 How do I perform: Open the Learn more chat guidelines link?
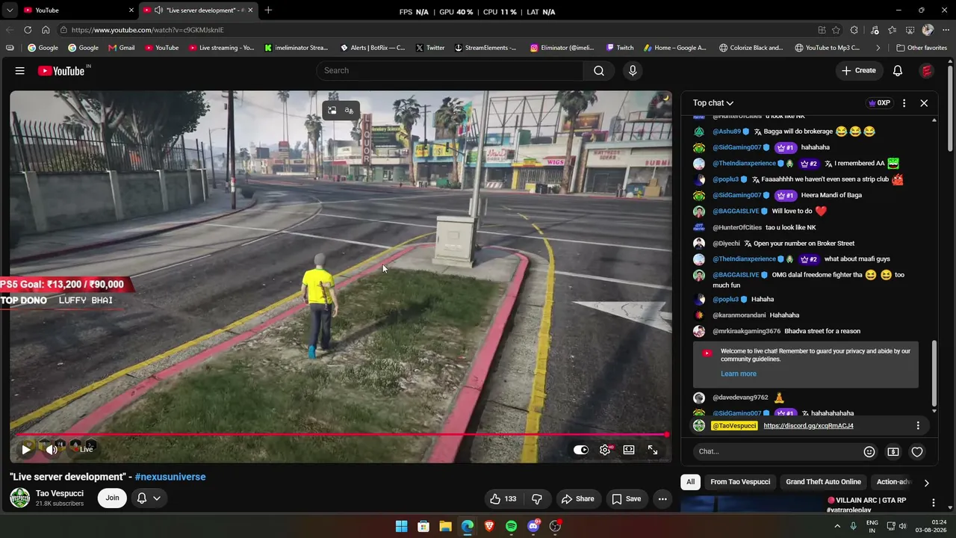(739, 374)
